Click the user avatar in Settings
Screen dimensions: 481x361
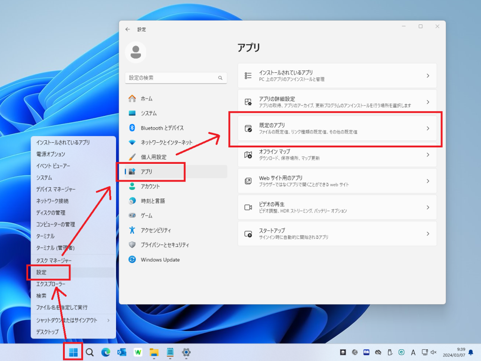click(x=136, y=52)
